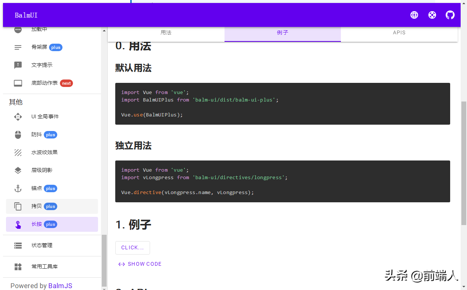Select the 加载中 loading chat icon
The width and height of the screenshot is (467, 290).
point(18,29)
